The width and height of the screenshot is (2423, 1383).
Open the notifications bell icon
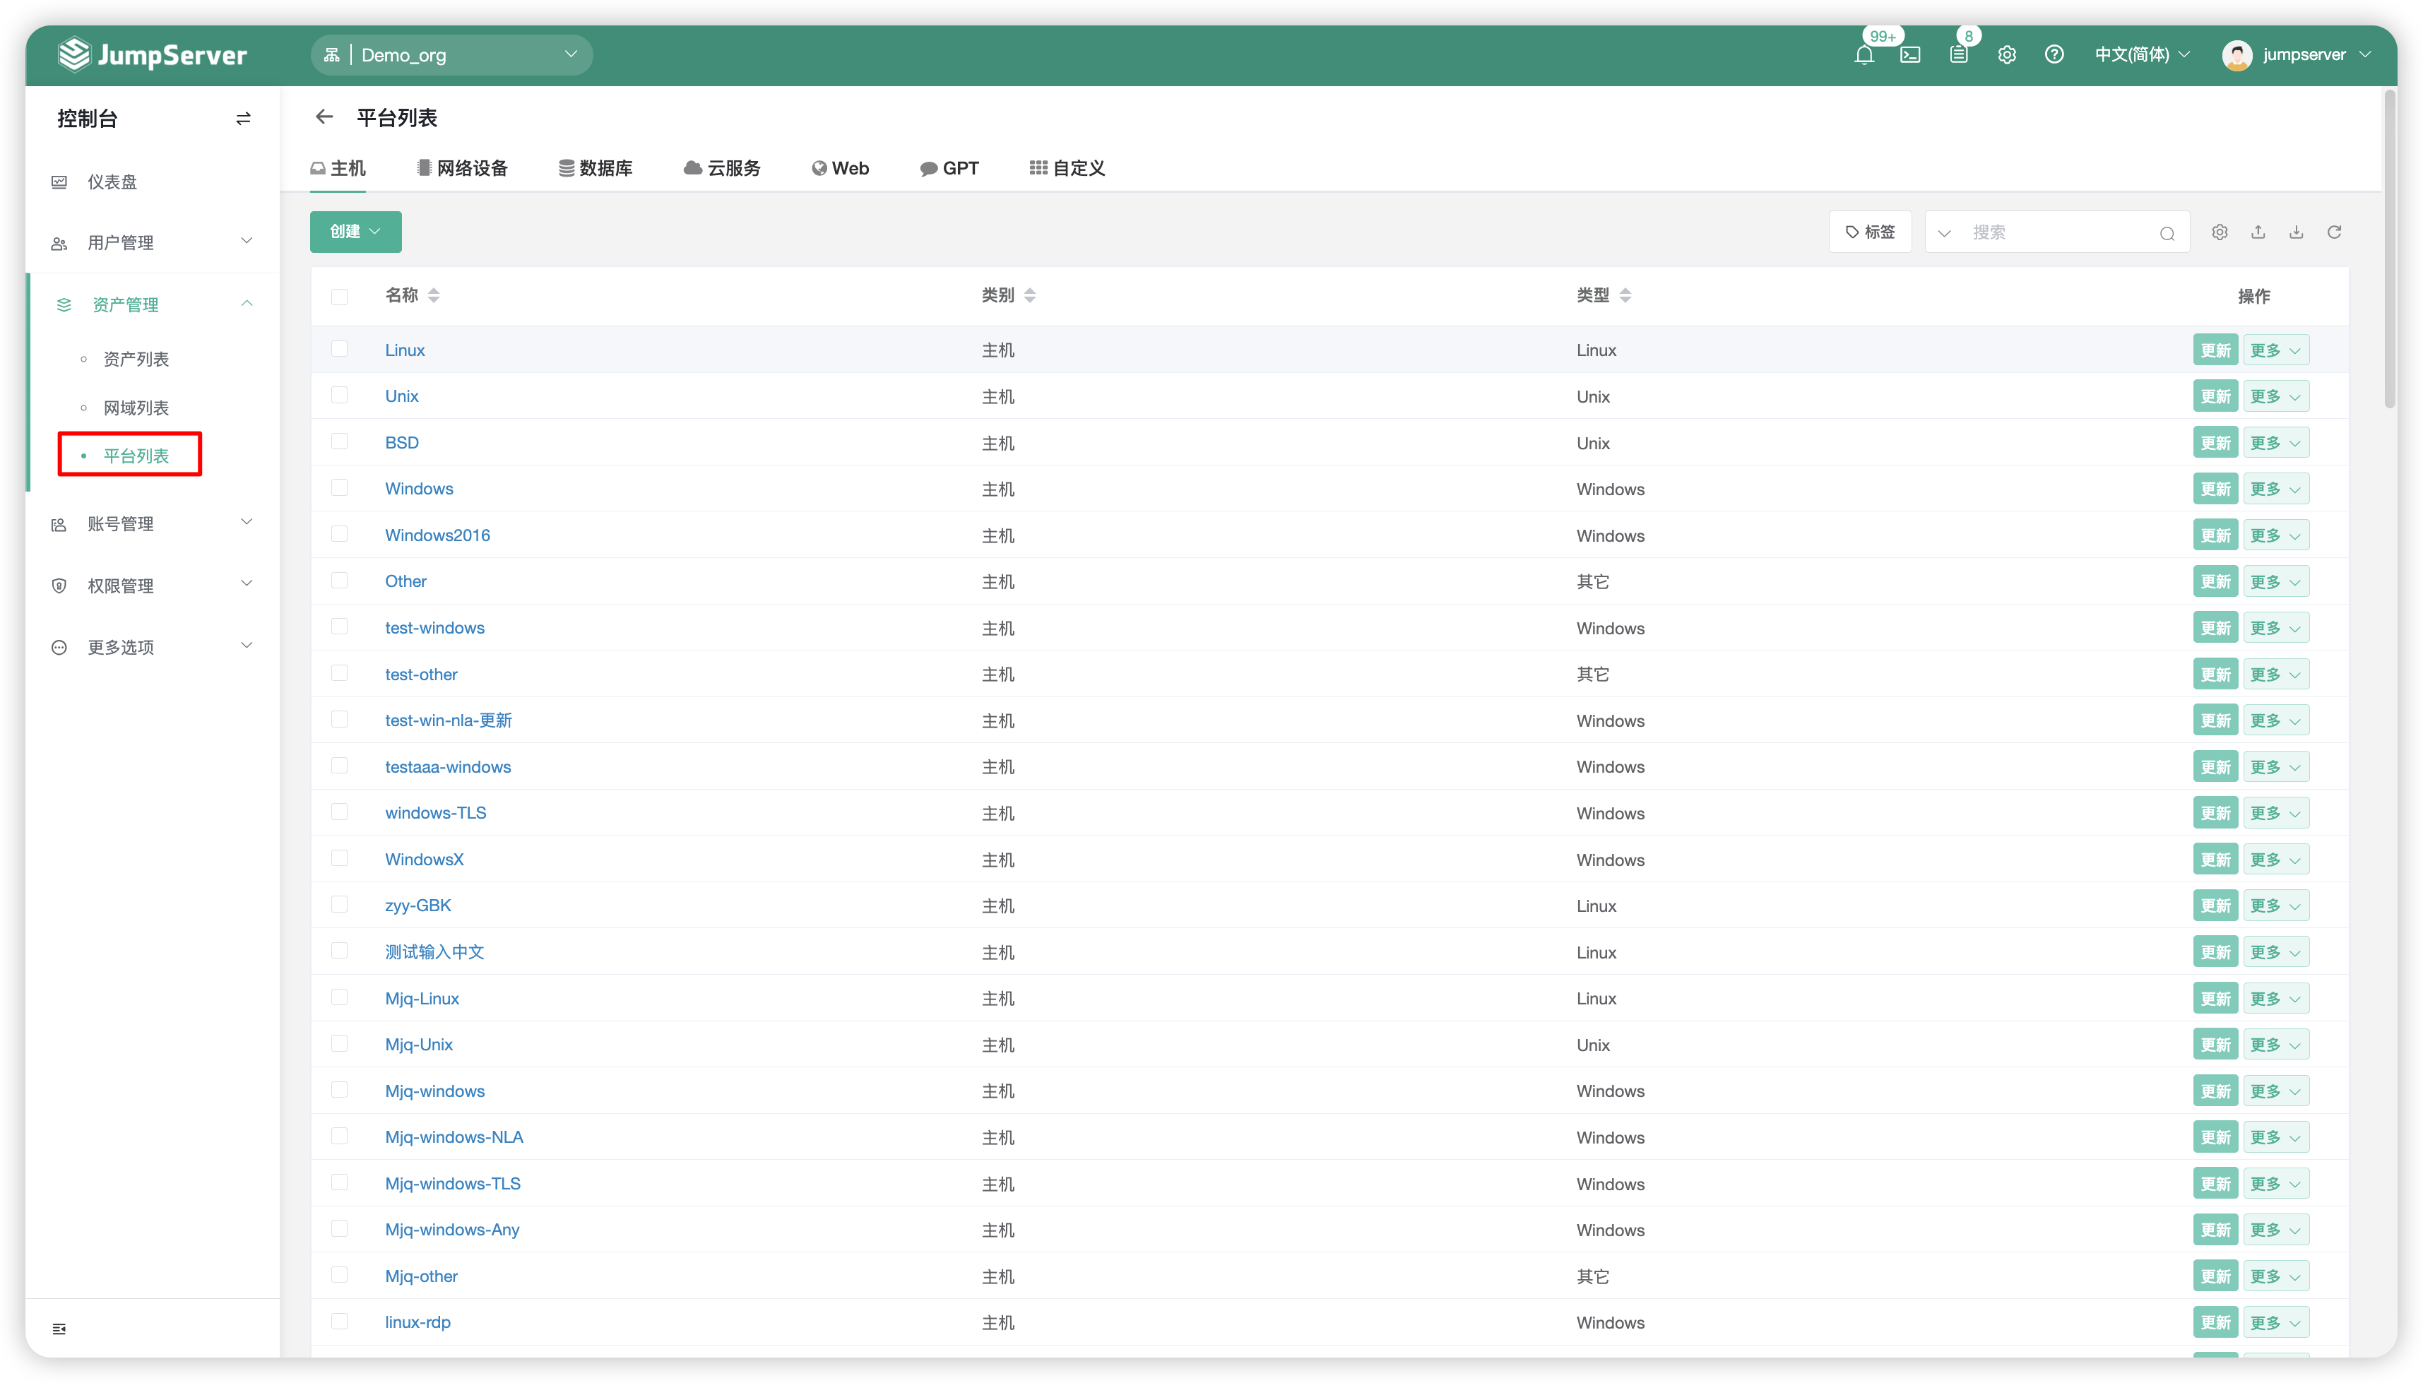[1864, 55]
